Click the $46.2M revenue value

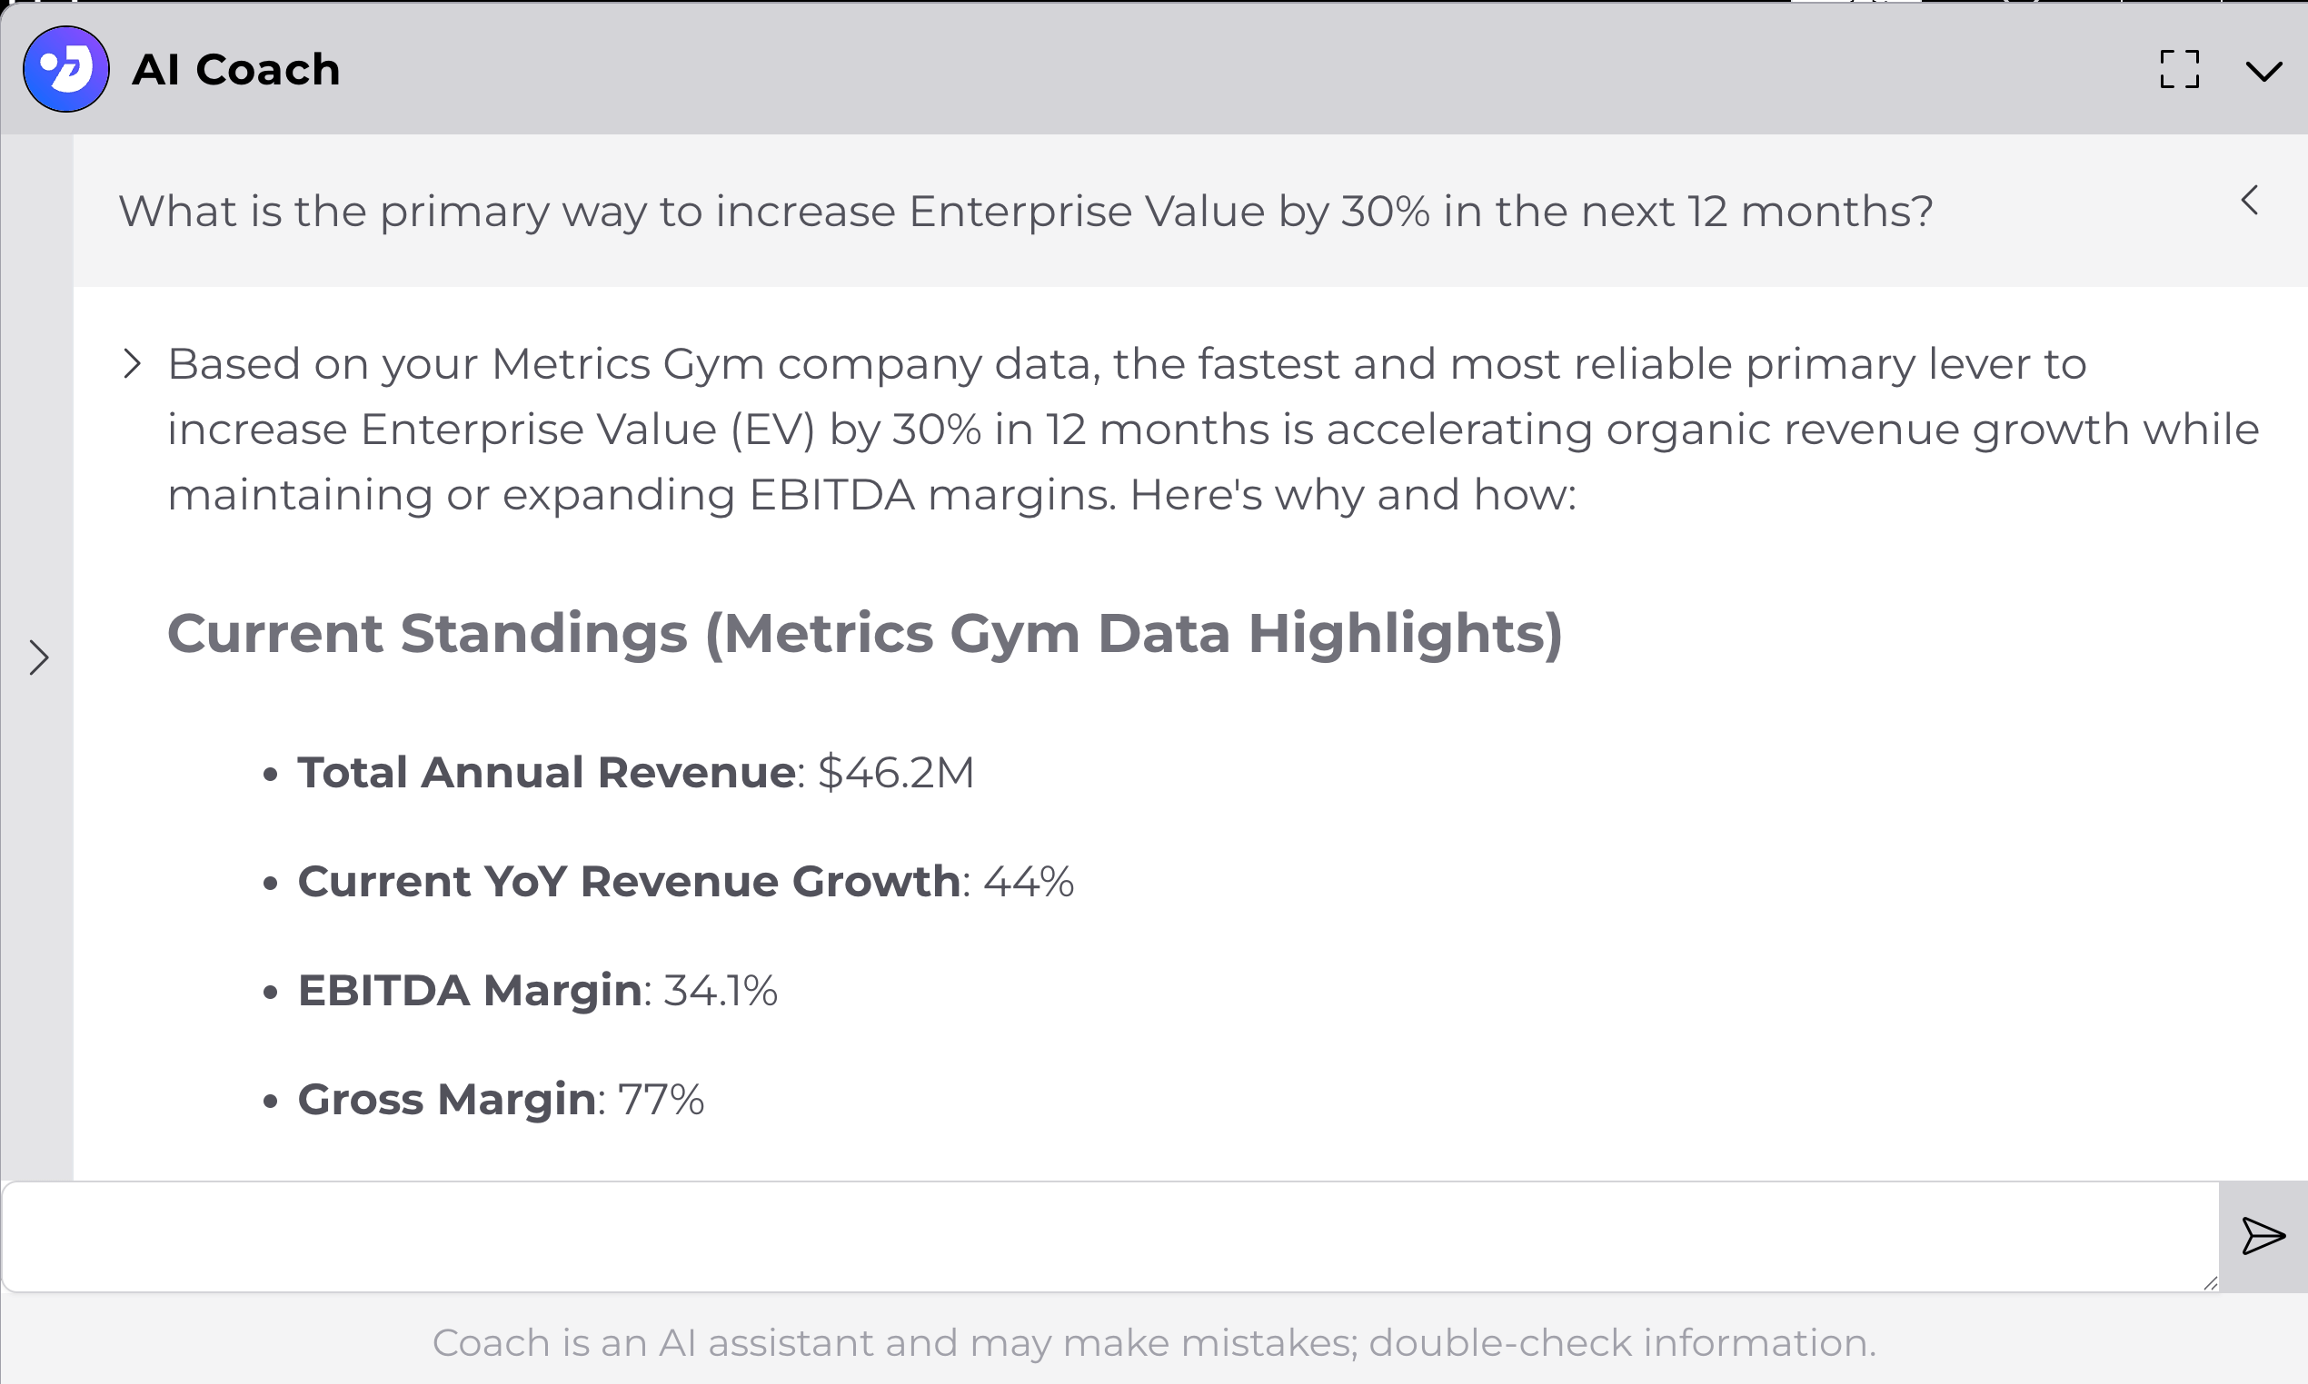pyautogui.click(x=896, y=773)
